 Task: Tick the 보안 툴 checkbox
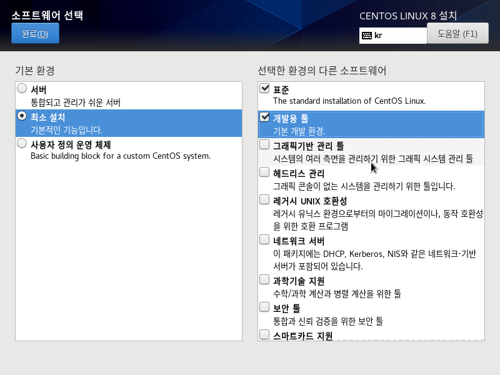pos(264,307)
